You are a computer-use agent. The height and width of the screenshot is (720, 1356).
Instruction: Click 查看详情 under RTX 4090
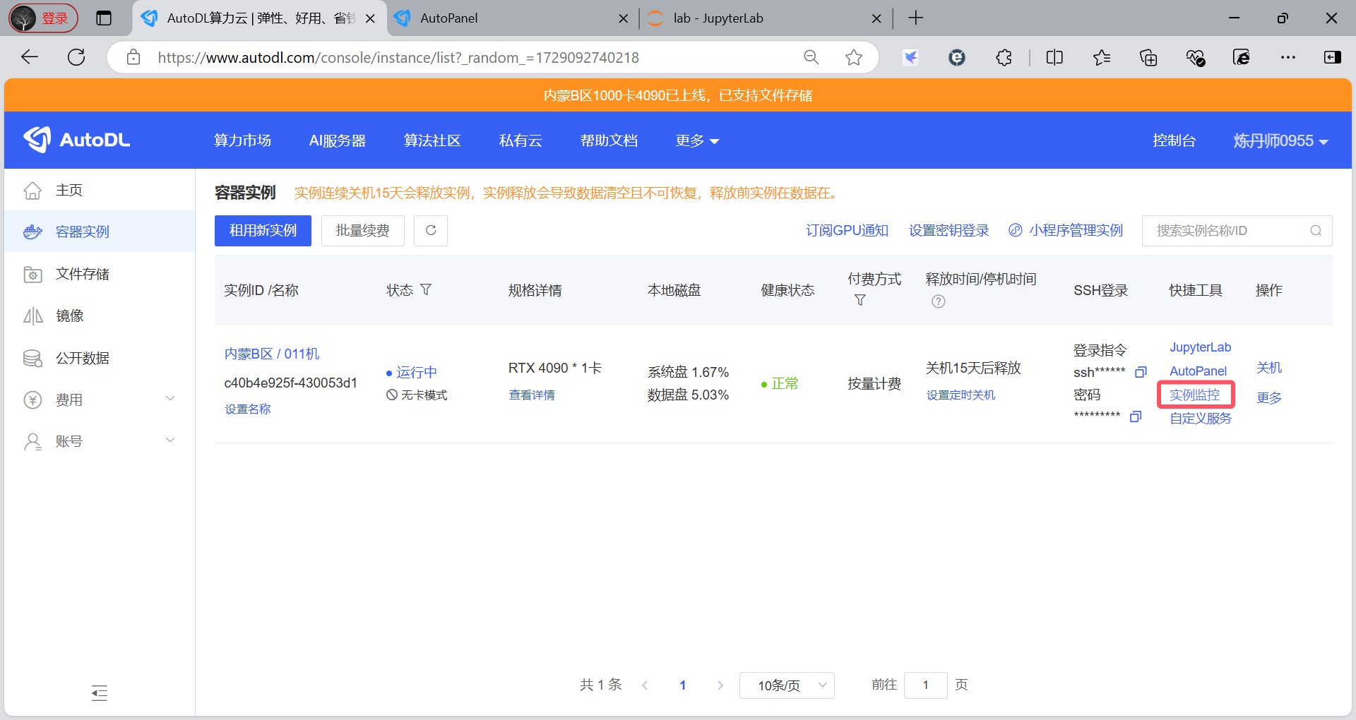point(532,395)
